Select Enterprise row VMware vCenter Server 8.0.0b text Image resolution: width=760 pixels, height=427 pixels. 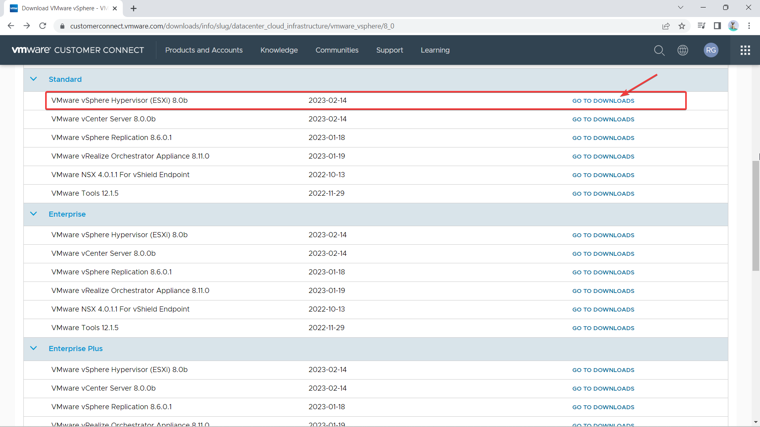103,253
